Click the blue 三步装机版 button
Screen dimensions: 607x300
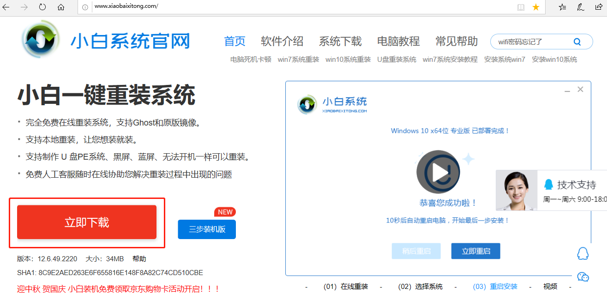coord(207,229)
